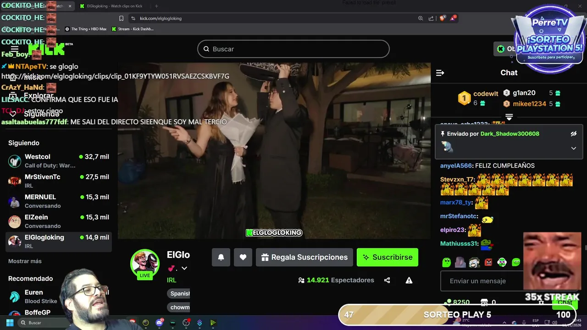Insert the red angry face emote
The image size is (587, 330).
pyautogui.click(x=488, y=262)
